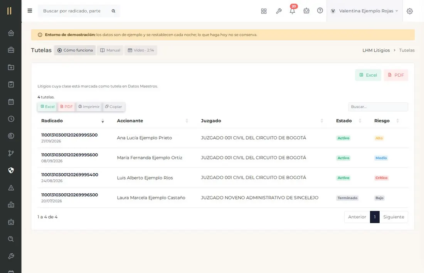
Task: Open the git-branch icon in sidebar
Action: (11, 153)
